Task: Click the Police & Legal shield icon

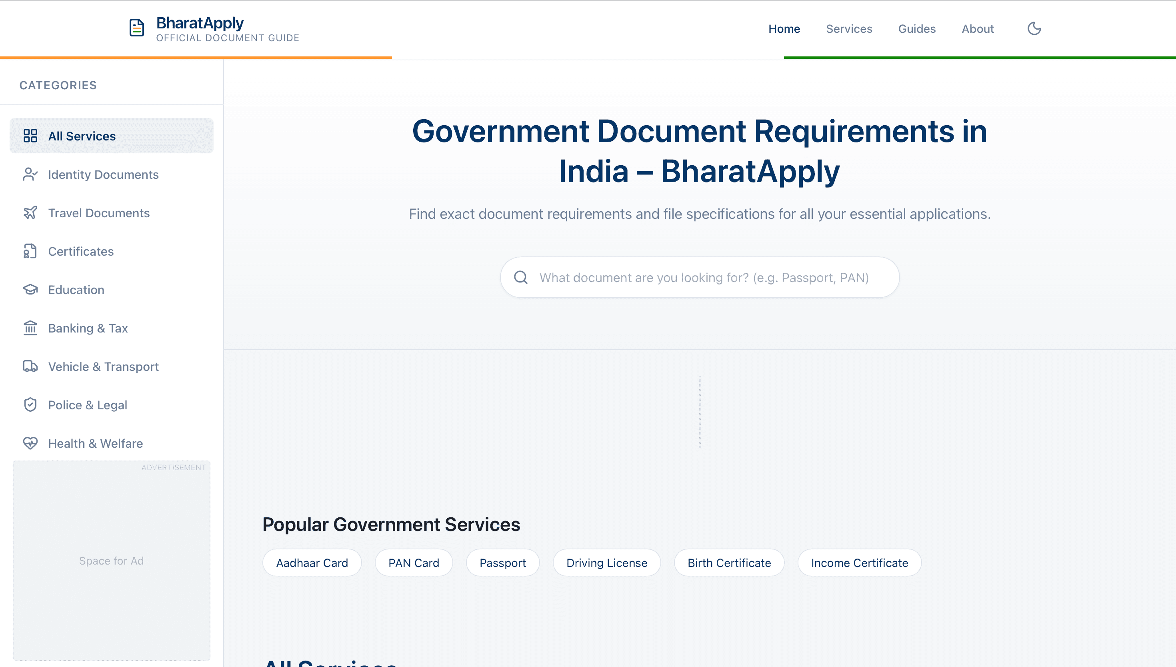Action: [x=30, y=405]
